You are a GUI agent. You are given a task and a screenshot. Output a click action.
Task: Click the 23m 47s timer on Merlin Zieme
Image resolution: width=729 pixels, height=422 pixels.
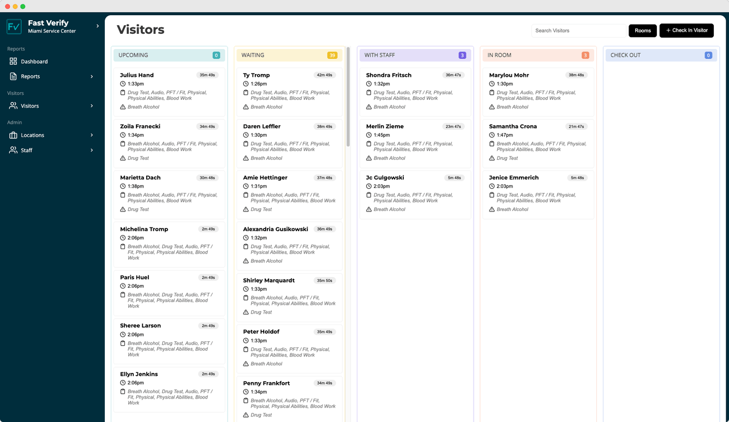click(x=453, y=126)
